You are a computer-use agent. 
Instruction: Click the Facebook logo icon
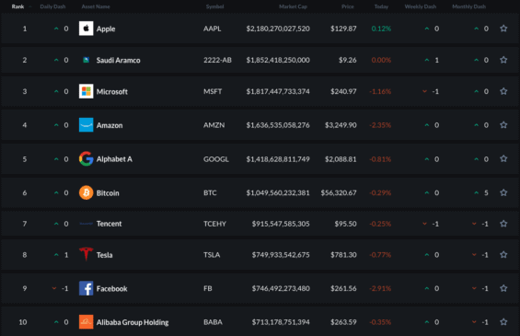pos(86,288)
